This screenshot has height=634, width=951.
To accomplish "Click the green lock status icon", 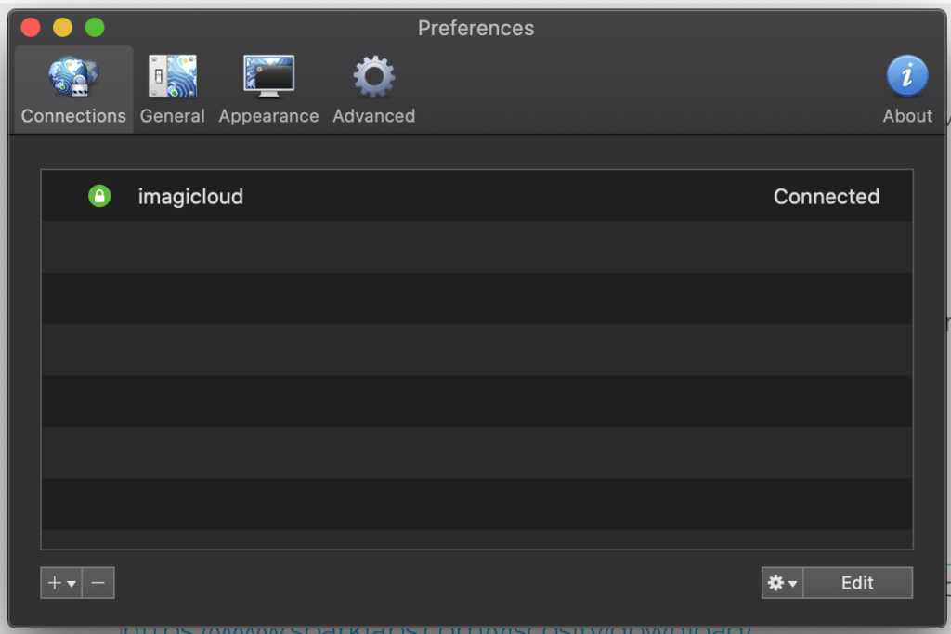I will (x=99, y=196).
